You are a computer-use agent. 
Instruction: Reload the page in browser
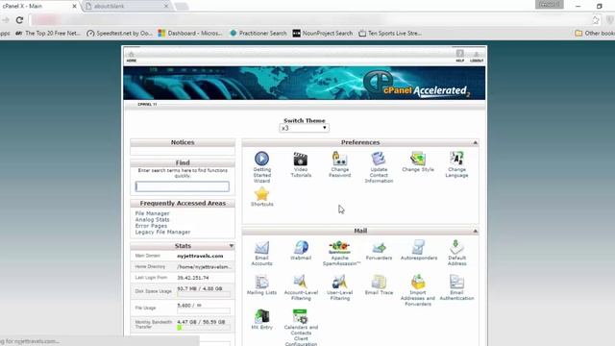coord(19,20)
